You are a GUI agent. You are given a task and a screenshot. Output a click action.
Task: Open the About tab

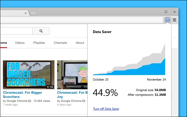(80, 43)
